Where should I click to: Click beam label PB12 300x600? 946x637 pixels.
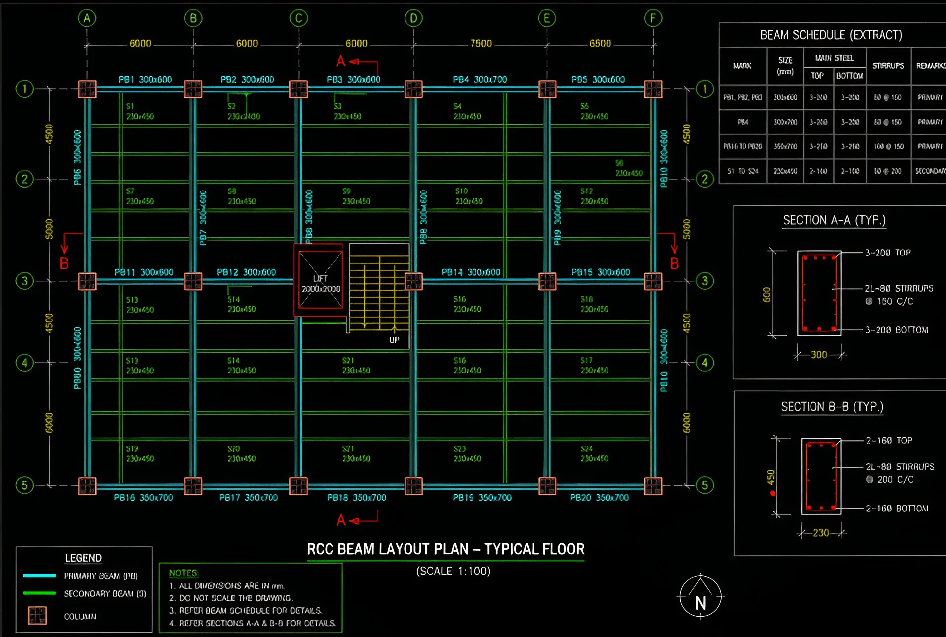coord(247,272)
